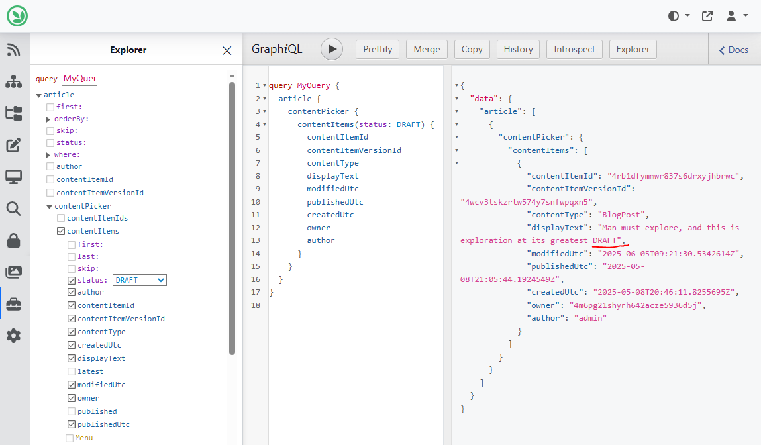Viewport: 761px width, 445px height.
Task: Enable the article first: argument checkbox
Action: 50,107
